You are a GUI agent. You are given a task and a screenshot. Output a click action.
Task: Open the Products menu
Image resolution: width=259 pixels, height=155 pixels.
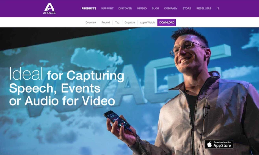(89, 8)
